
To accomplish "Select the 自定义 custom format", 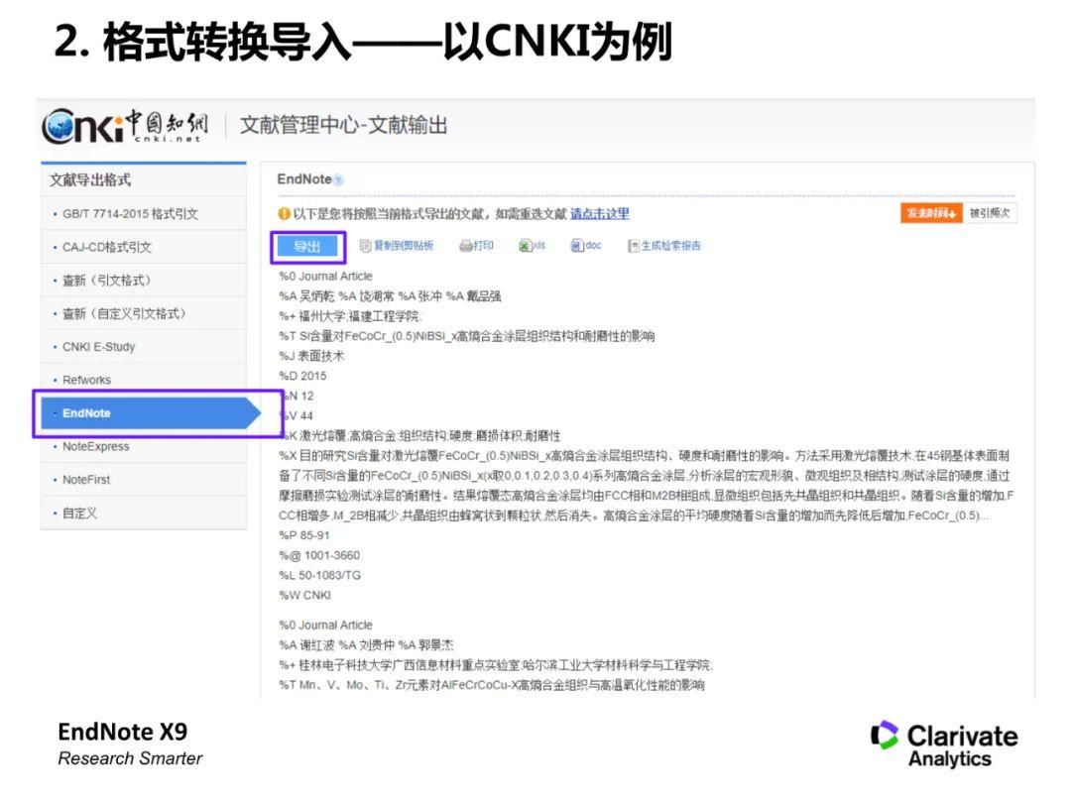I will pos(80,514).
